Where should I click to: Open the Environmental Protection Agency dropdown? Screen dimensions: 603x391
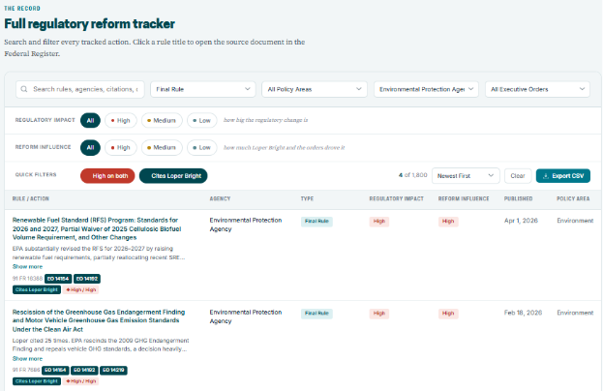pos(426,89)
